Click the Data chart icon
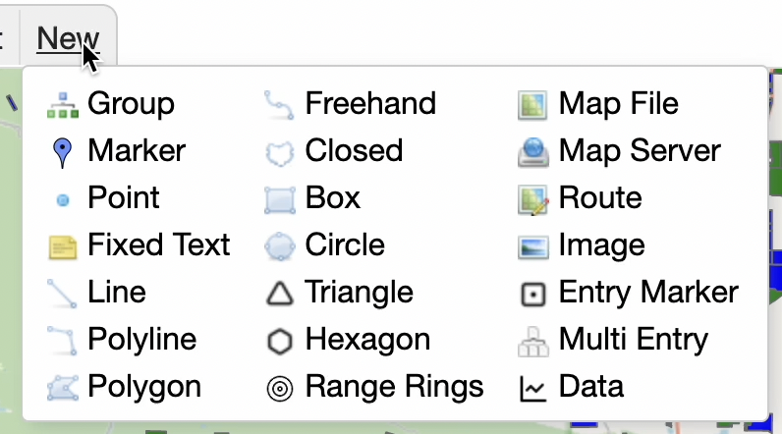The width and height of the screenshot is (782, 434). tap(532, 388)
